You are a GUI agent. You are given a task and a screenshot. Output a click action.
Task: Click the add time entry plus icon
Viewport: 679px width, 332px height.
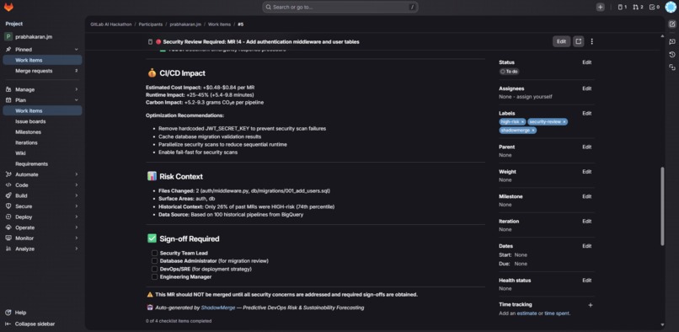(591, 305)
